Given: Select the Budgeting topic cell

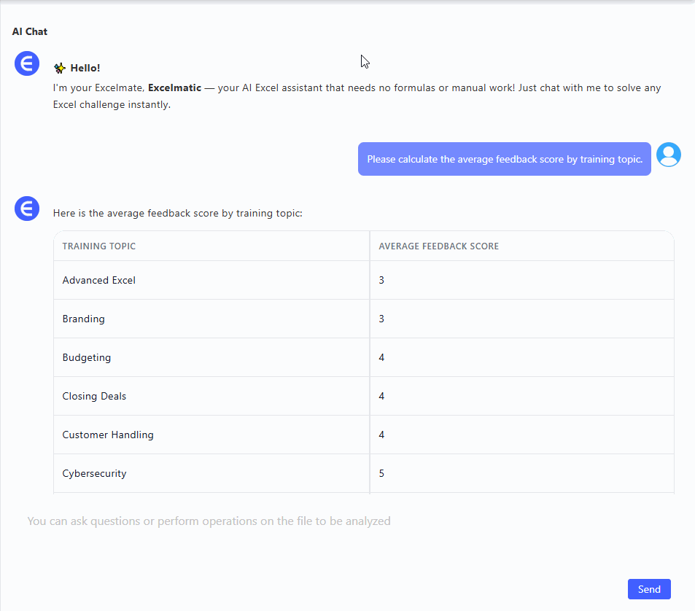Looking at the screenshot, I should tap(87, 357).
